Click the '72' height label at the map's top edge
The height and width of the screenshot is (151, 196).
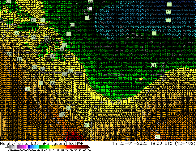click(90, 1)
